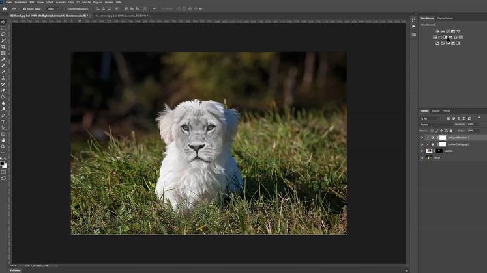487x273 pixels.
Task: Select the Zoom tool
Action: click(x=3, y=147)
